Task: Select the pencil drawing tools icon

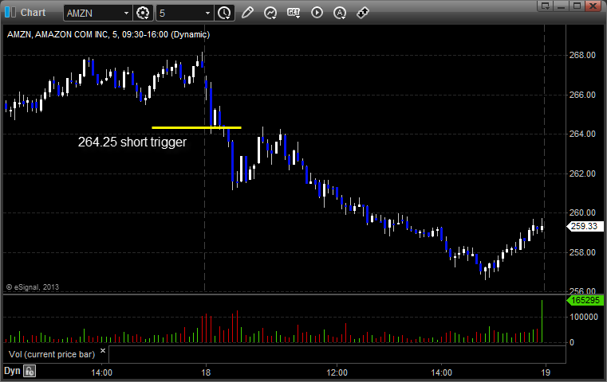Action: [247, 13]
